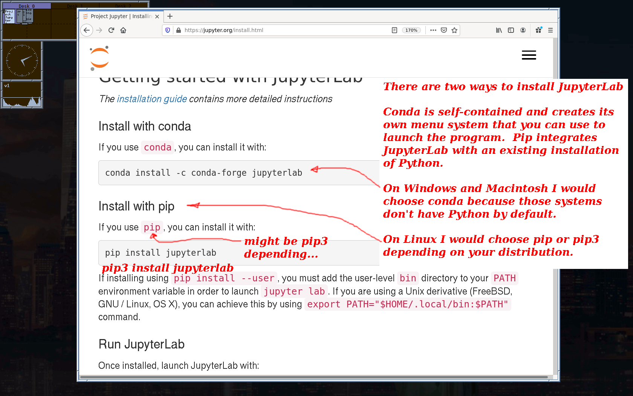Open the Library bookmarks icon
Viewport: 633px width, 396px height.
(x=499, y=30)
